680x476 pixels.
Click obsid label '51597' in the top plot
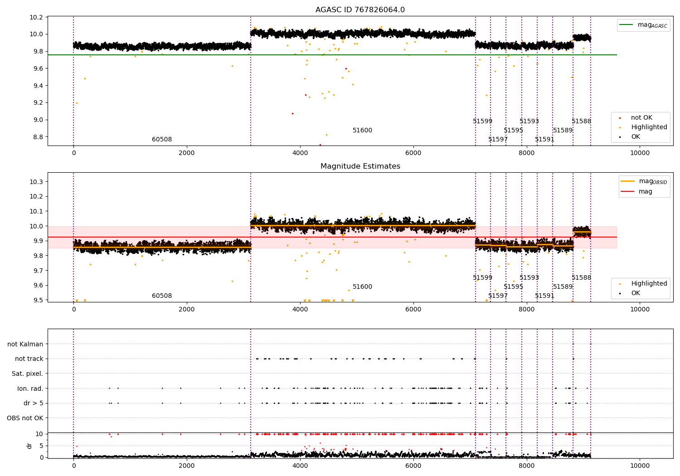(498, 139)
